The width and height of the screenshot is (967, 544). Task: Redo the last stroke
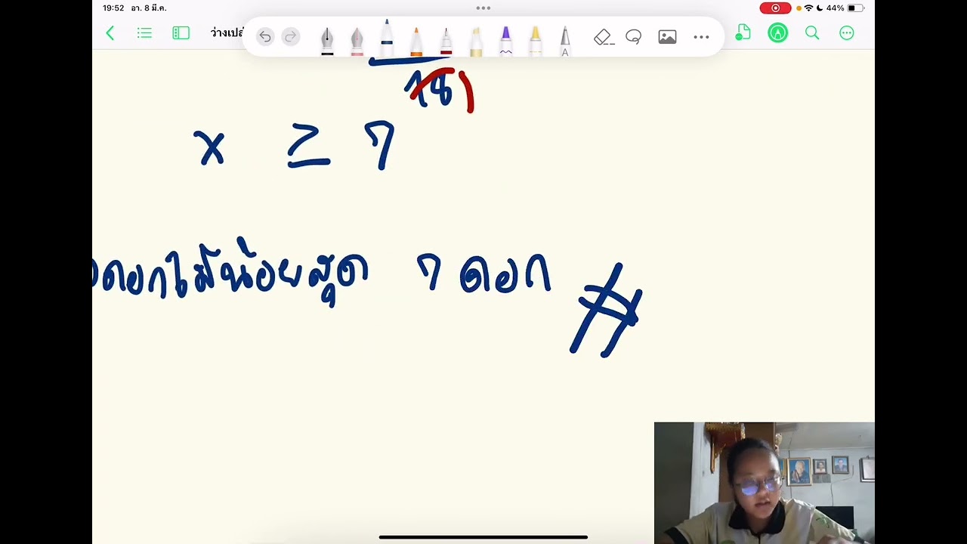click(x=290, y=36)
